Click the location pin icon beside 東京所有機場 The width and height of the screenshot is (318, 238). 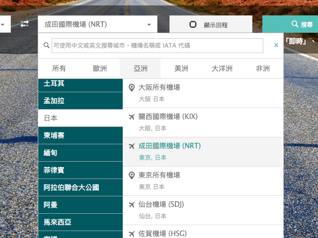coord(132,176)
